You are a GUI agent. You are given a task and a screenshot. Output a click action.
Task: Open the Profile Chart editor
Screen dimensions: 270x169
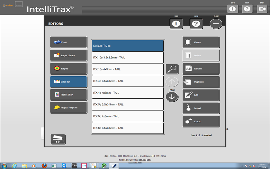pyautogui.click(x=68, y=95)
